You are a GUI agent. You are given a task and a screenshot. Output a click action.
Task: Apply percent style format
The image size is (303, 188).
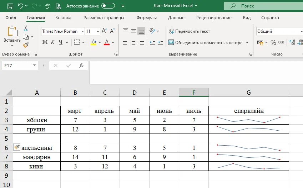click(x=273, y=42)
